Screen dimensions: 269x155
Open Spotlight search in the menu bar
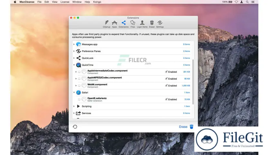(x=247, y=2)
